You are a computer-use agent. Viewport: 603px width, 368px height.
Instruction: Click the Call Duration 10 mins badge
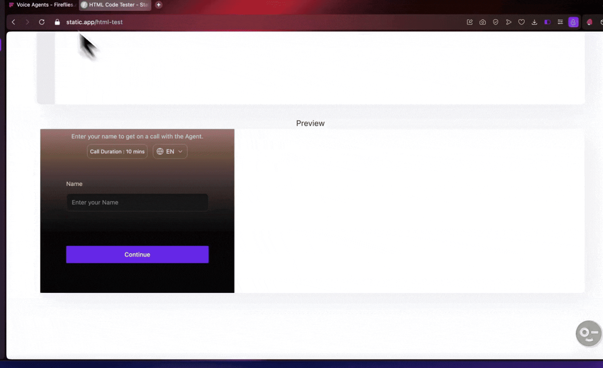[117, 151]
